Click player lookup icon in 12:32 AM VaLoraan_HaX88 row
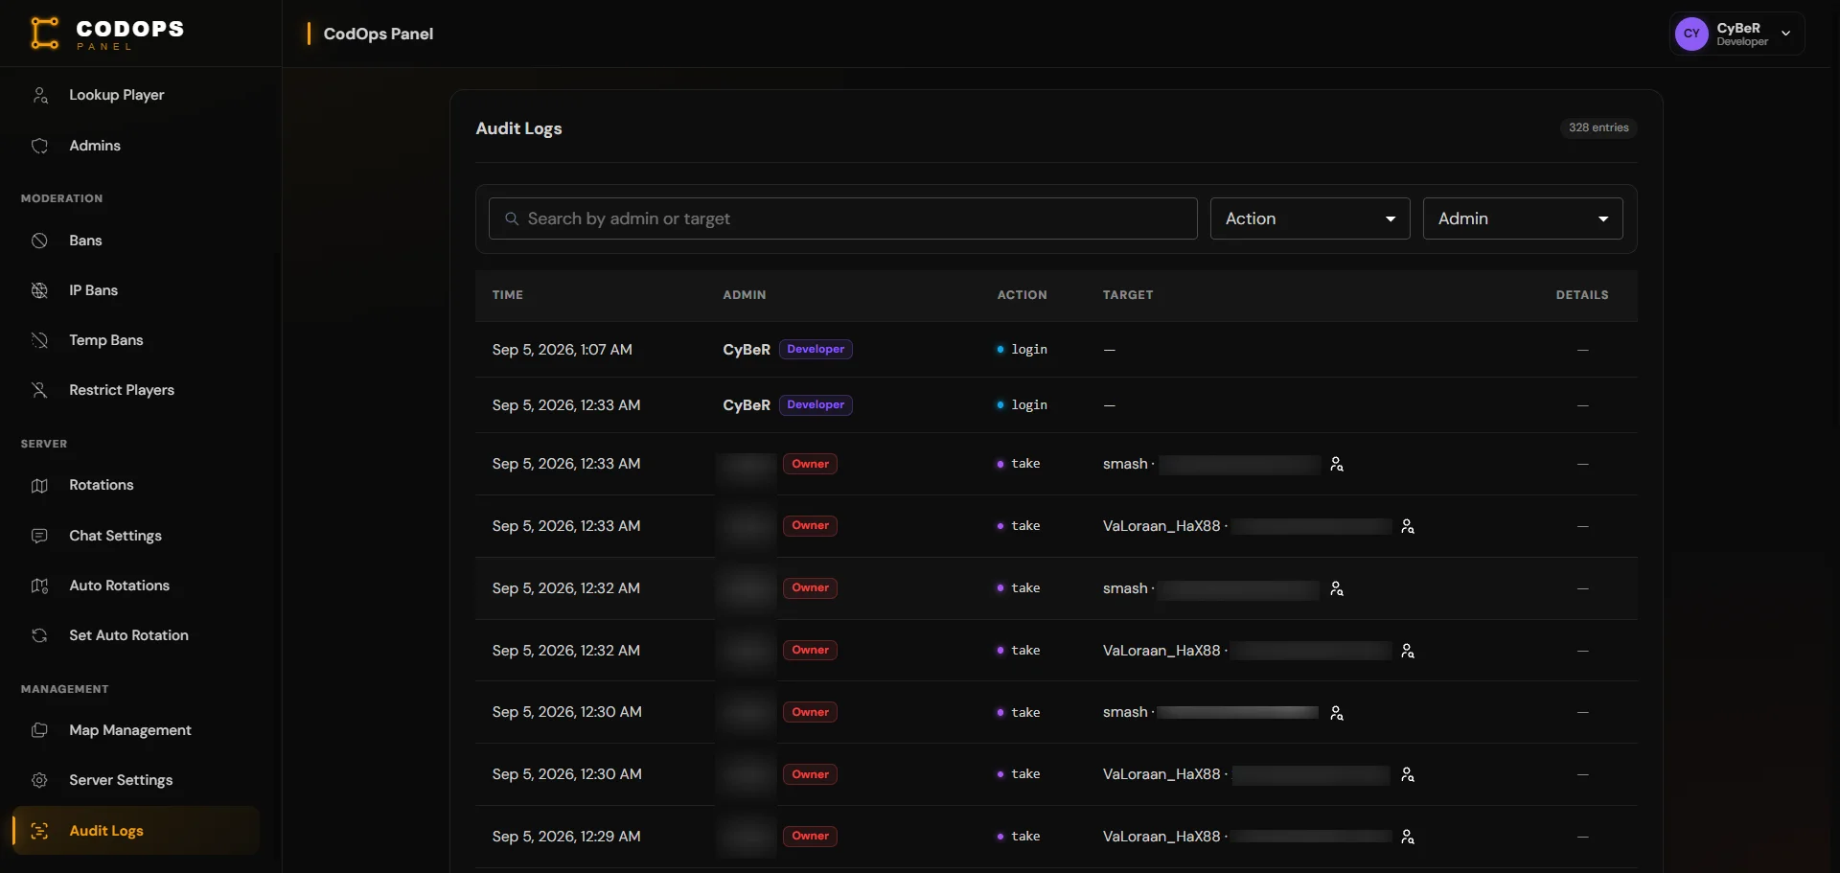 (x=1408, y=651)
